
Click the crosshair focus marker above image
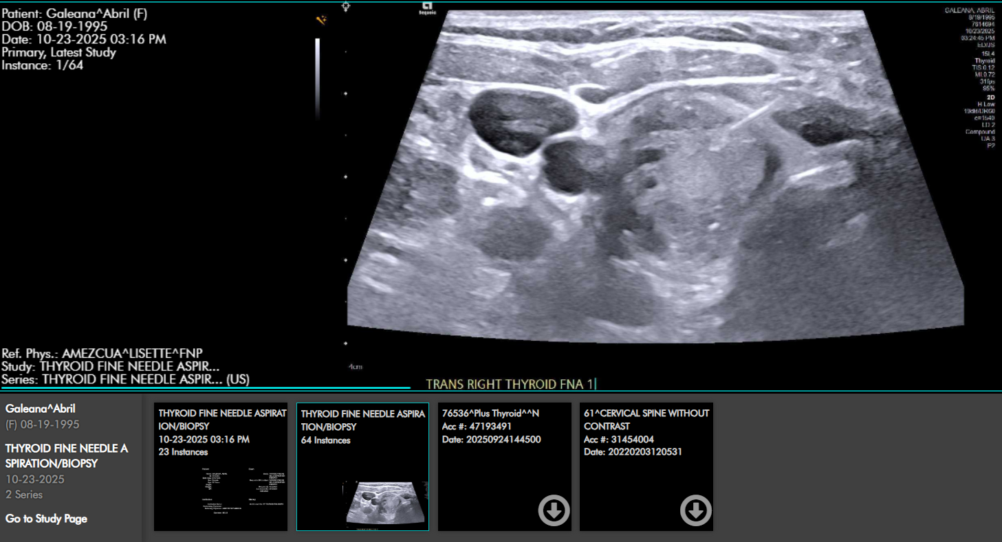click(346, 6)
